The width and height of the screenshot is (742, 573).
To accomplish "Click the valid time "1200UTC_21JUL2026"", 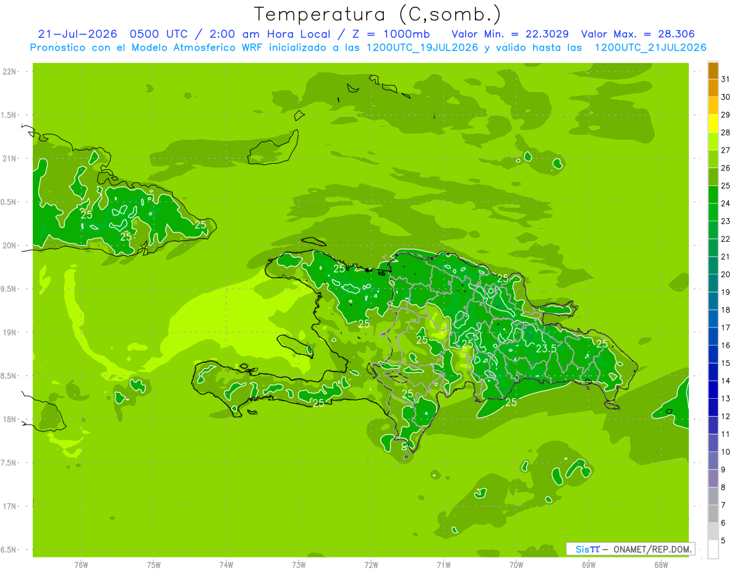I will 650,48.
